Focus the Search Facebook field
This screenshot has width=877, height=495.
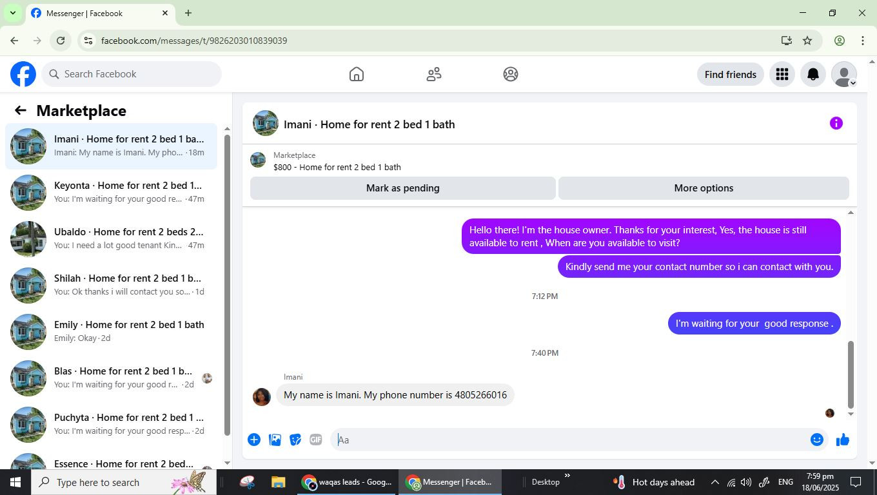132,74
